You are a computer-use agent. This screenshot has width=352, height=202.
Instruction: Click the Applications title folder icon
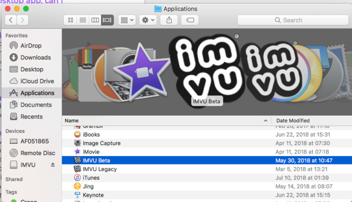point(158,9)
